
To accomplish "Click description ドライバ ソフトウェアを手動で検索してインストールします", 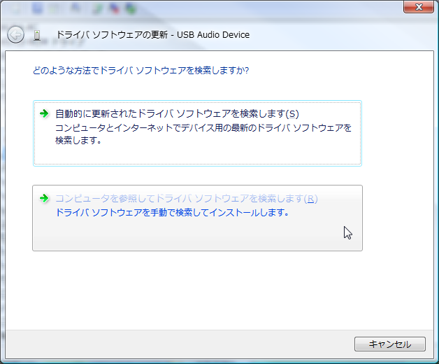I will (172, 212).
